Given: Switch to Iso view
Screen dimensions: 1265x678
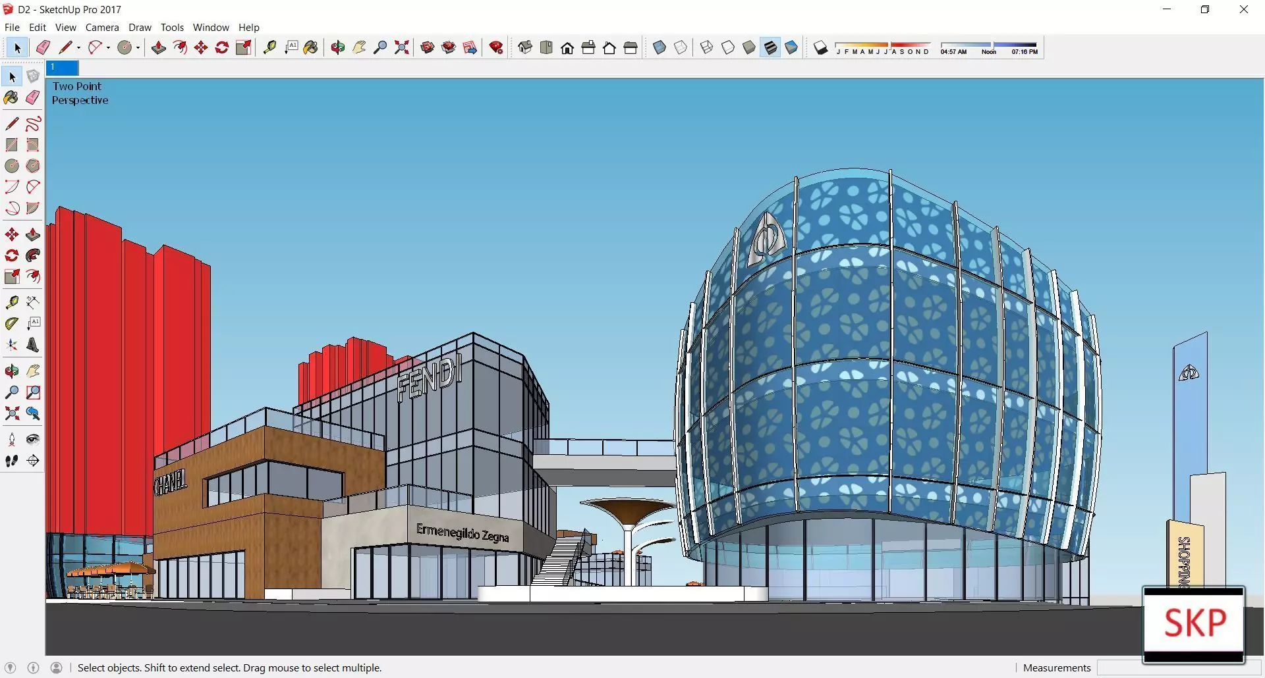Looking at the screenshot, I should tap(525, 47).
